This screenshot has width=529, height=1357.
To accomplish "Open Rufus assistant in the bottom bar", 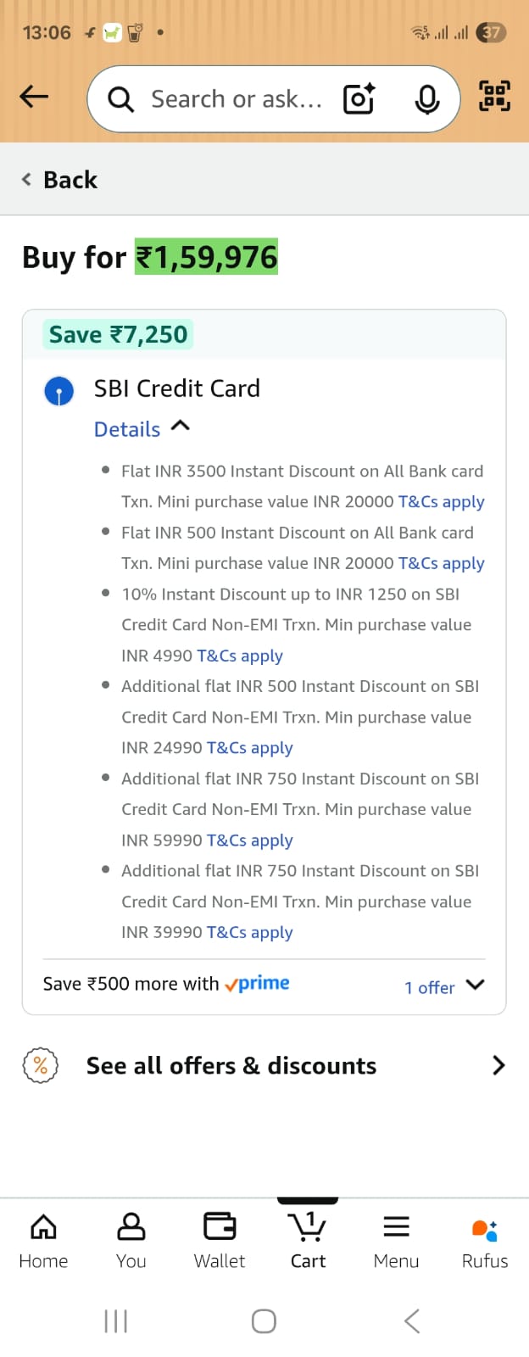I will tap(485, 1242).
